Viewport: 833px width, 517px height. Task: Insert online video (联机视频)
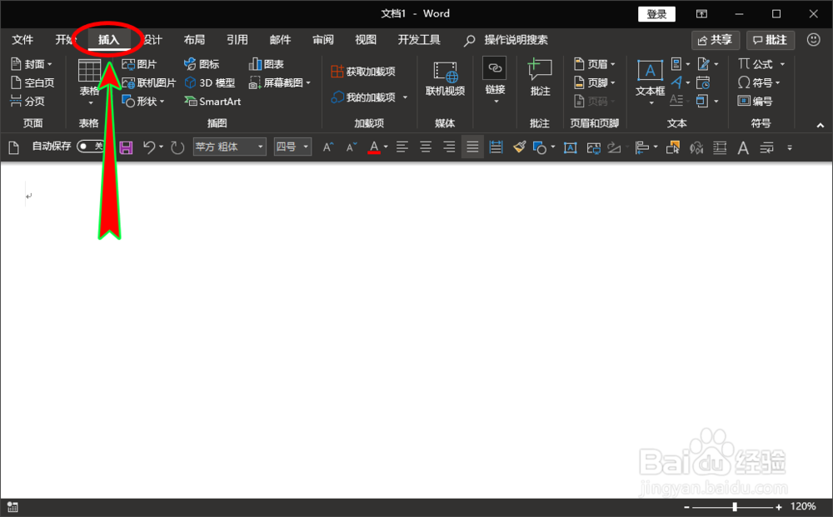[x=445, y=79]
